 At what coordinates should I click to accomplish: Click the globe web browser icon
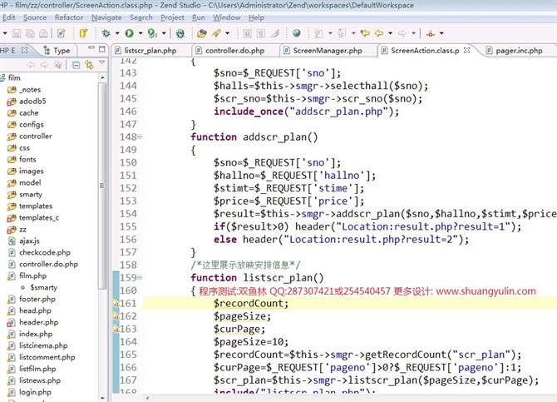pos(297,33)
